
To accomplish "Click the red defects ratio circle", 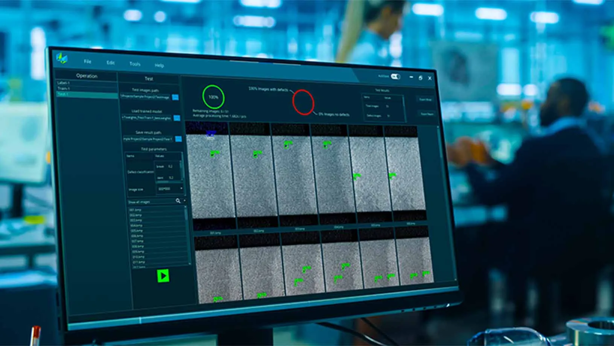I will click(303, 102).
